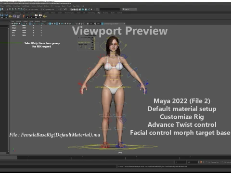Open the viewport Shading menu

pyautogui.click(x=18, y=21)
